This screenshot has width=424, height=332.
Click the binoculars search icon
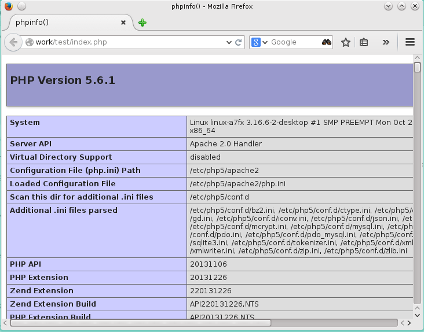pos(327,42)
